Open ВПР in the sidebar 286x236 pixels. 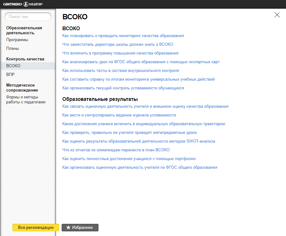click(10, 75)
